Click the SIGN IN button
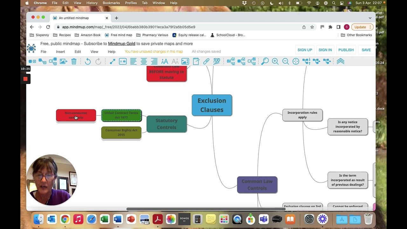Screen dimensions: 407x229 [x=325, y=50]
